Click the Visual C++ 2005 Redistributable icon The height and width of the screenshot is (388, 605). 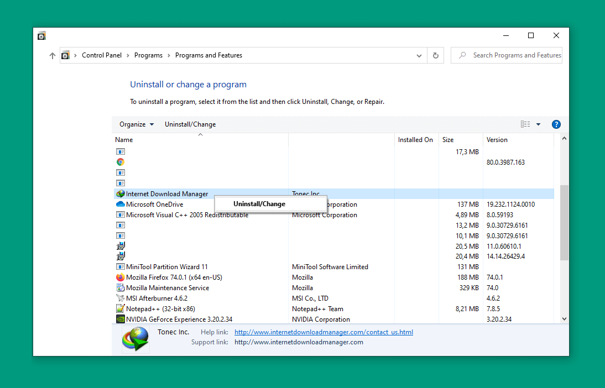click(121, 215)
